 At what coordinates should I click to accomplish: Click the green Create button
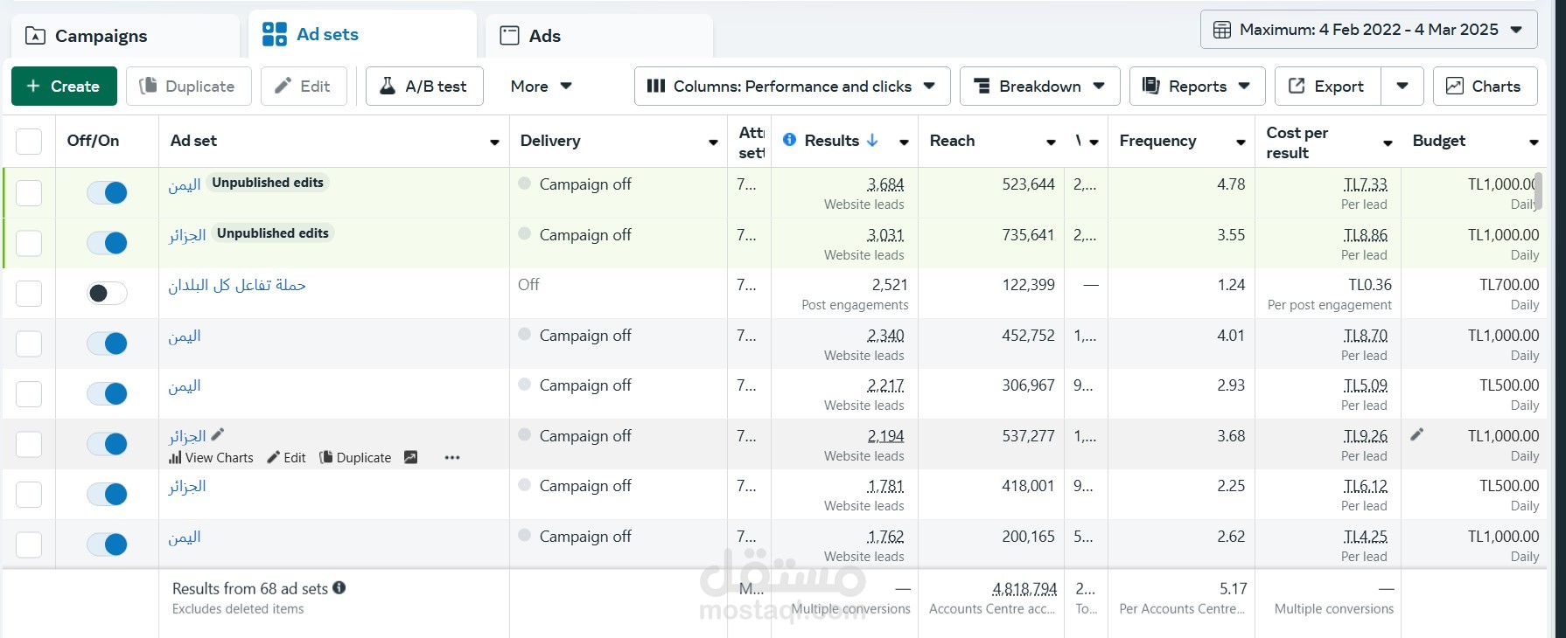coord(64,87)
